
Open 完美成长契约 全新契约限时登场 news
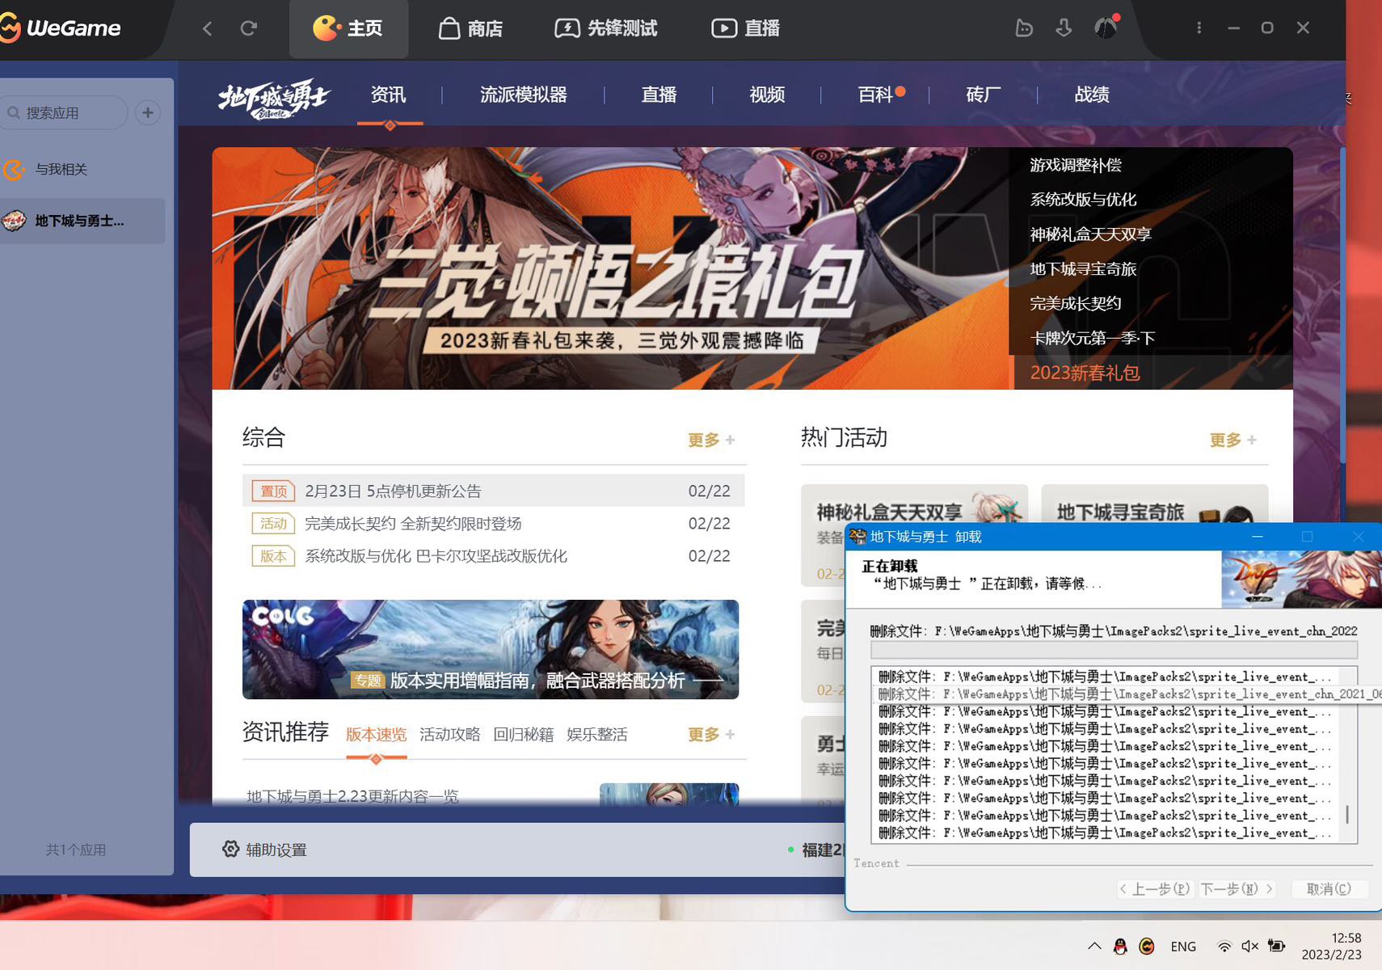[493, 523]
